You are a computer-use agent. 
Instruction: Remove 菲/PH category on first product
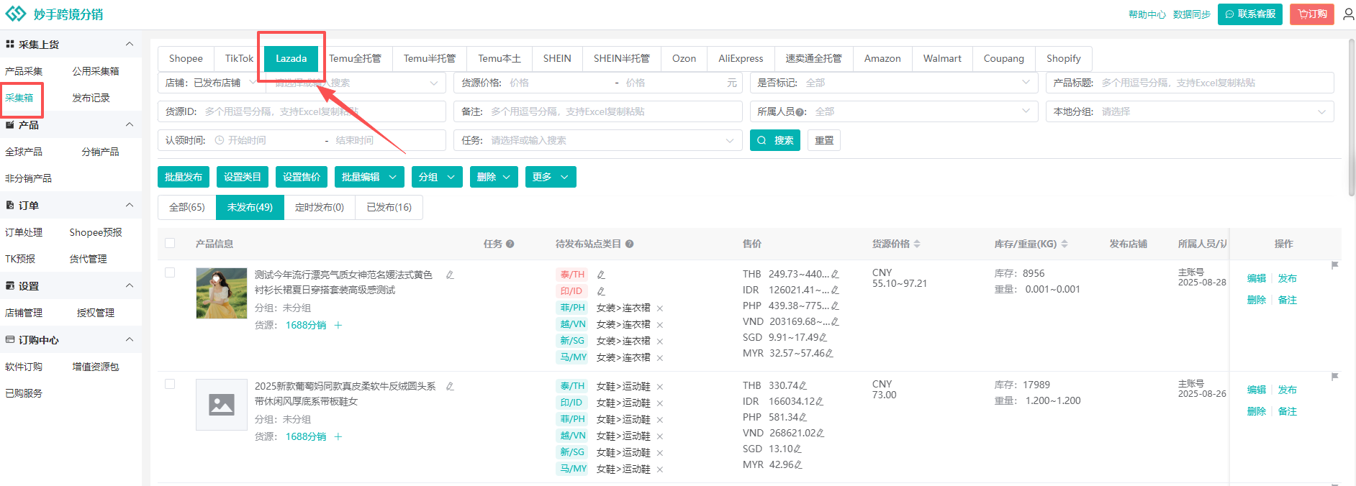(660, 308)
